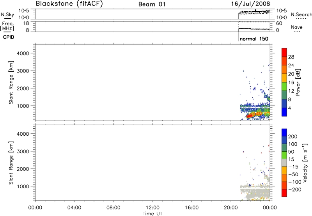
Task: Click '1000' on the velocity panel range axis
Action: point(23,186)
